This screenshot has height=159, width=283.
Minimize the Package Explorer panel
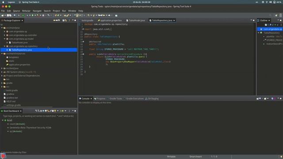[x=73, y=20]
